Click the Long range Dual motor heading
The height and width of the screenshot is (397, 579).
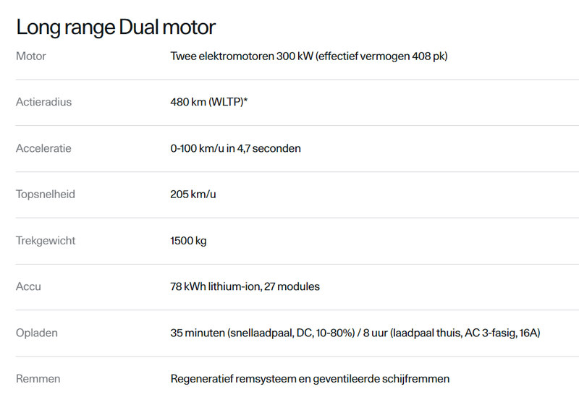pos(116,27)
